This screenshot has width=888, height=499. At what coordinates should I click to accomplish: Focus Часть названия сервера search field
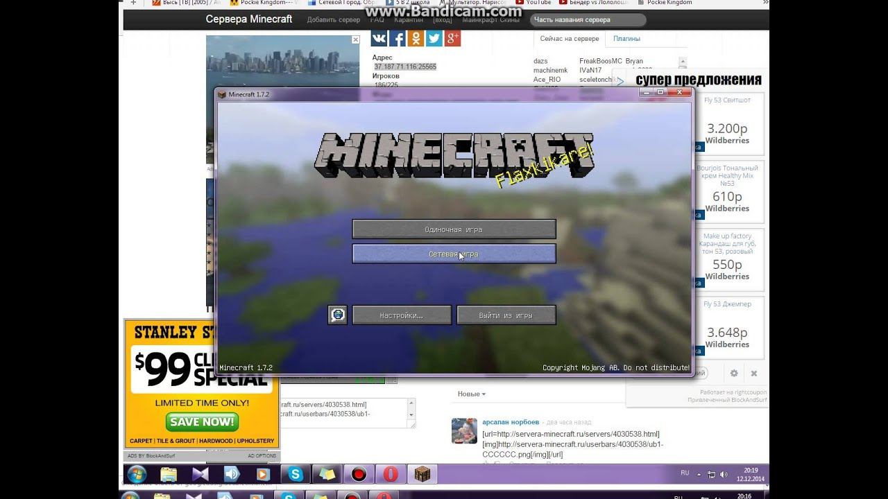pos(588,20)
